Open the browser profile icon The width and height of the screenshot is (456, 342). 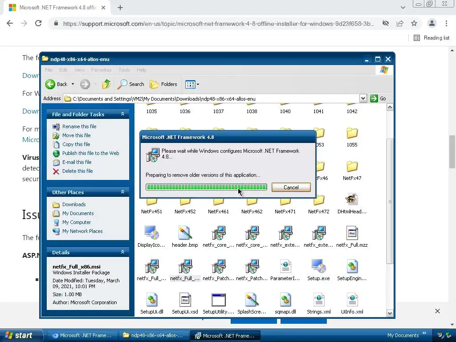coord(432,23)
